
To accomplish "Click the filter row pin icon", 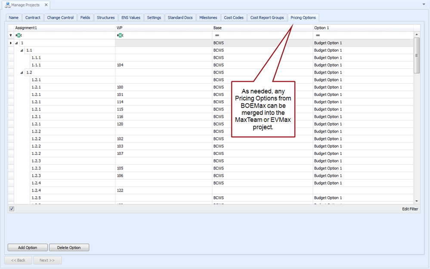I will 11,35.
